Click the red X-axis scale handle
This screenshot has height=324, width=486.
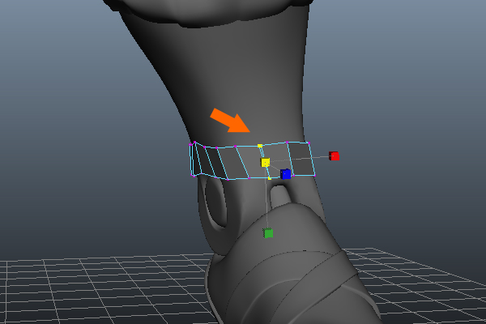334,156
